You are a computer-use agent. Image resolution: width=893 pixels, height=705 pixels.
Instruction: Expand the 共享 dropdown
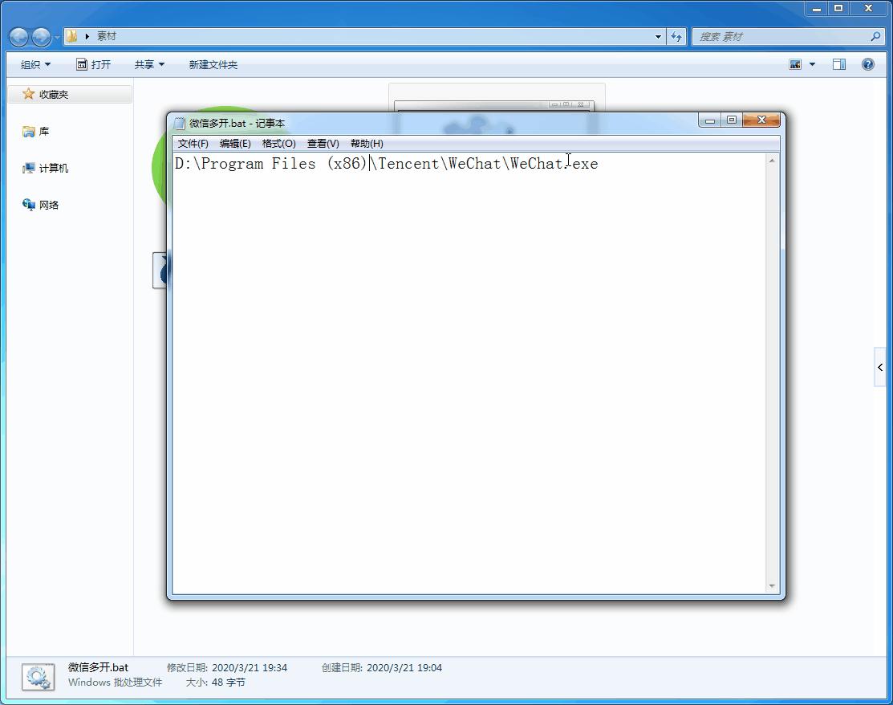pos(149,64)
